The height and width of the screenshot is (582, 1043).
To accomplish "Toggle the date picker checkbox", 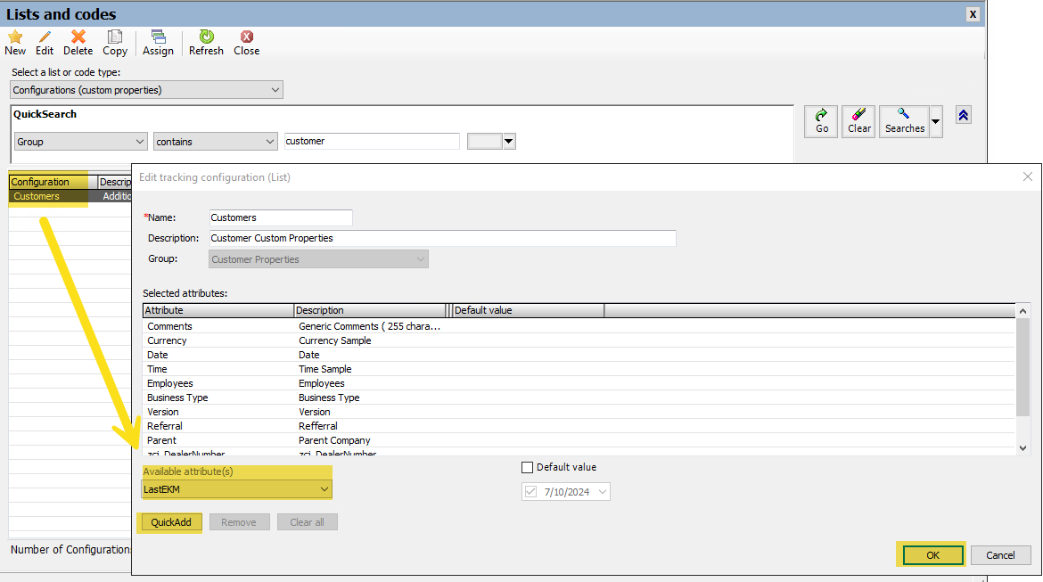I will (x=530, y=492).
